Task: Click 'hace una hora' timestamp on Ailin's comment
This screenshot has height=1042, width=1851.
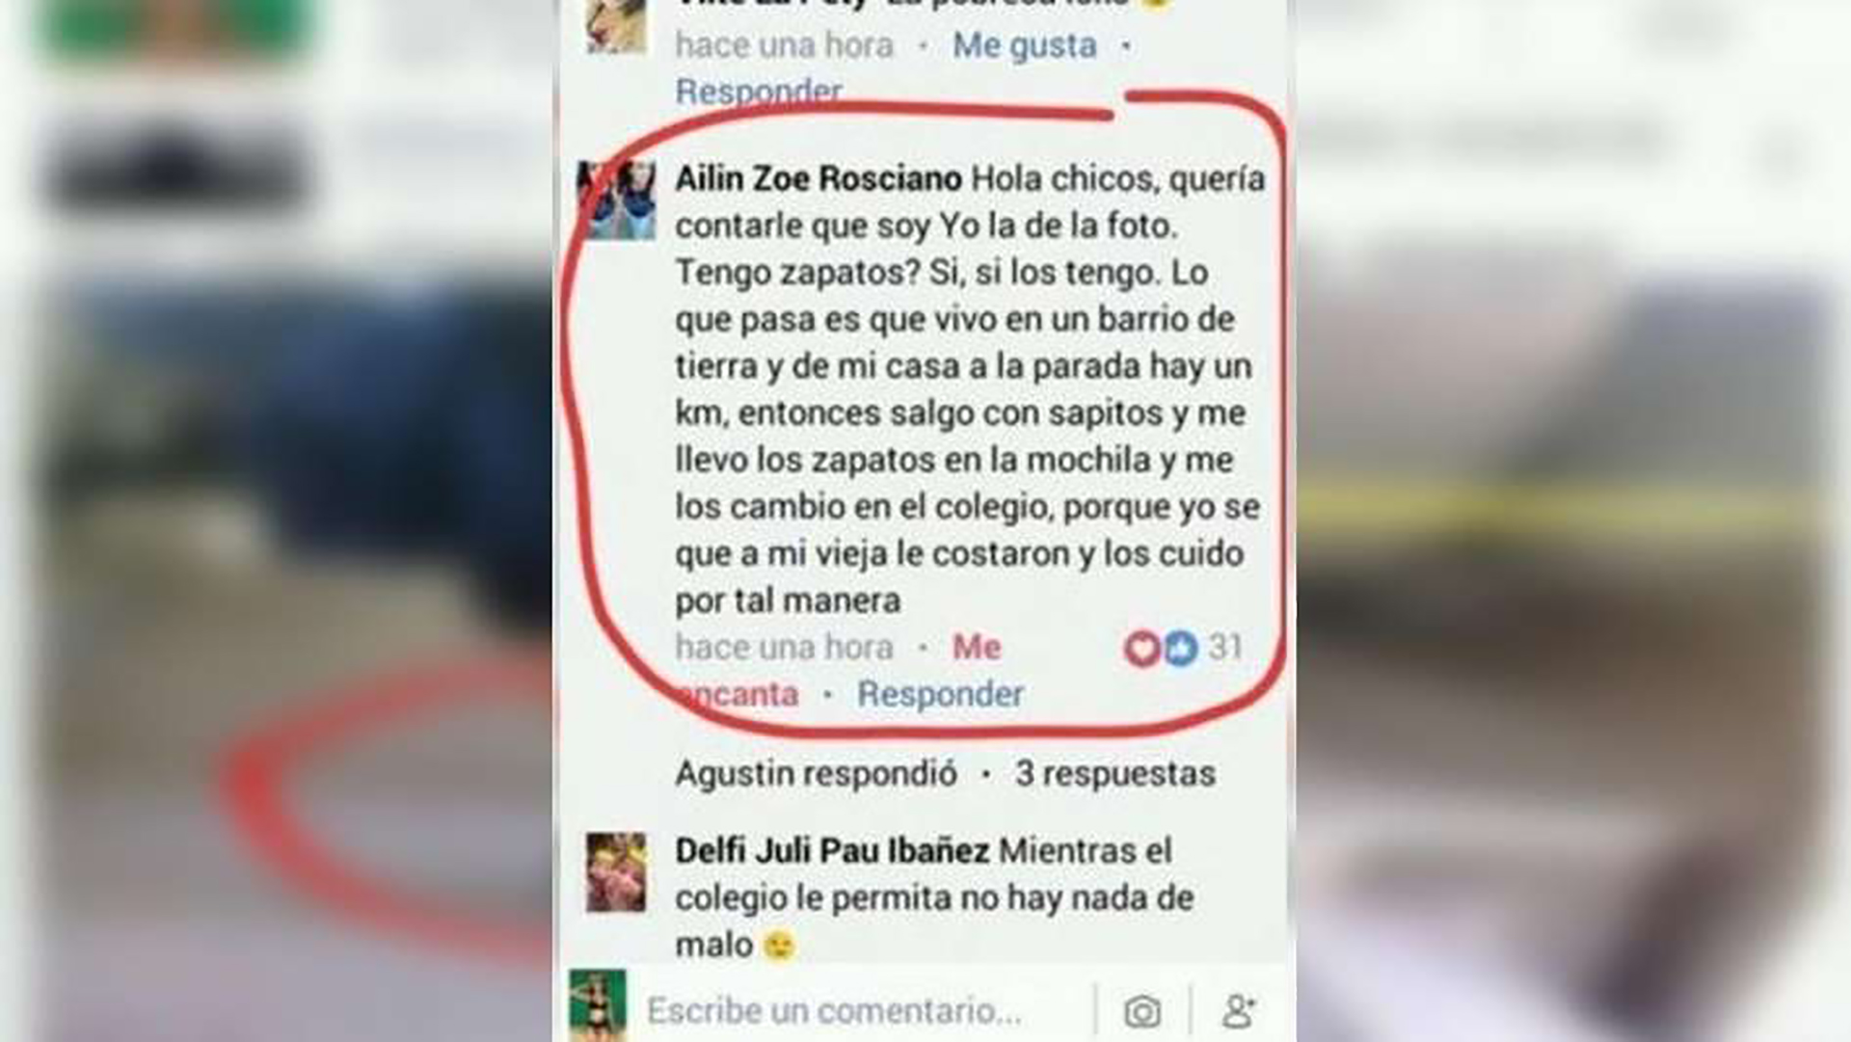Action: point(785,648)
